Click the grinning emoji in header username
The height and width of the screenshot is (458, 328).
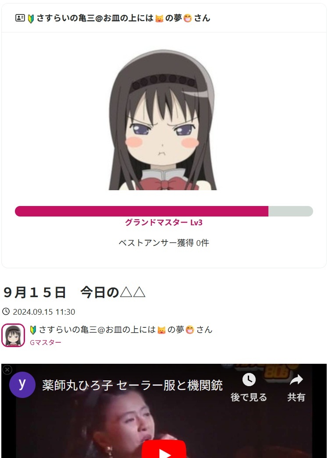(x=188, y=18)
